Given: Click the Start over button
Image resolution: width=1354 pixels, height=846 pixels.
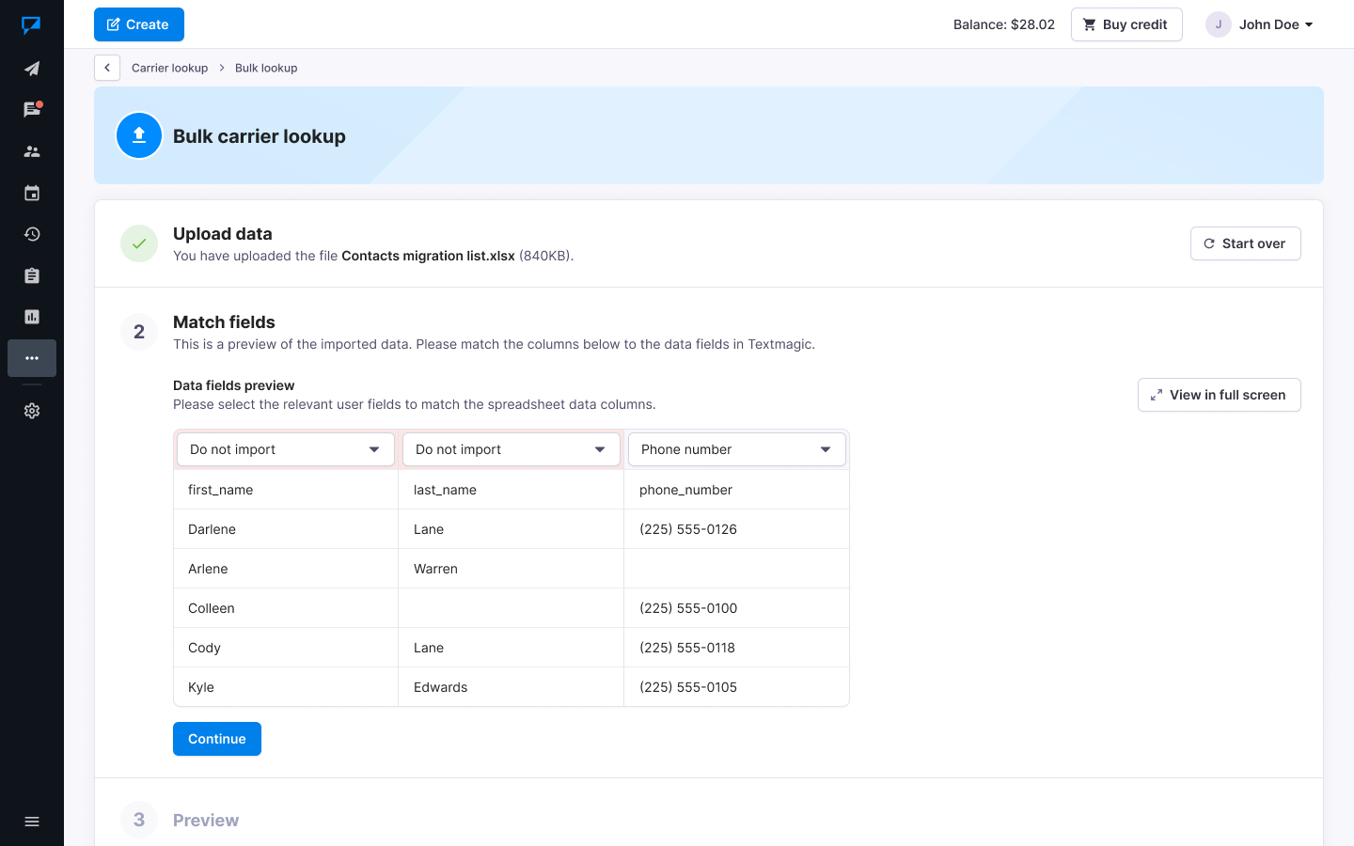Looking at the screenshot, I should tap(1245, 243).
